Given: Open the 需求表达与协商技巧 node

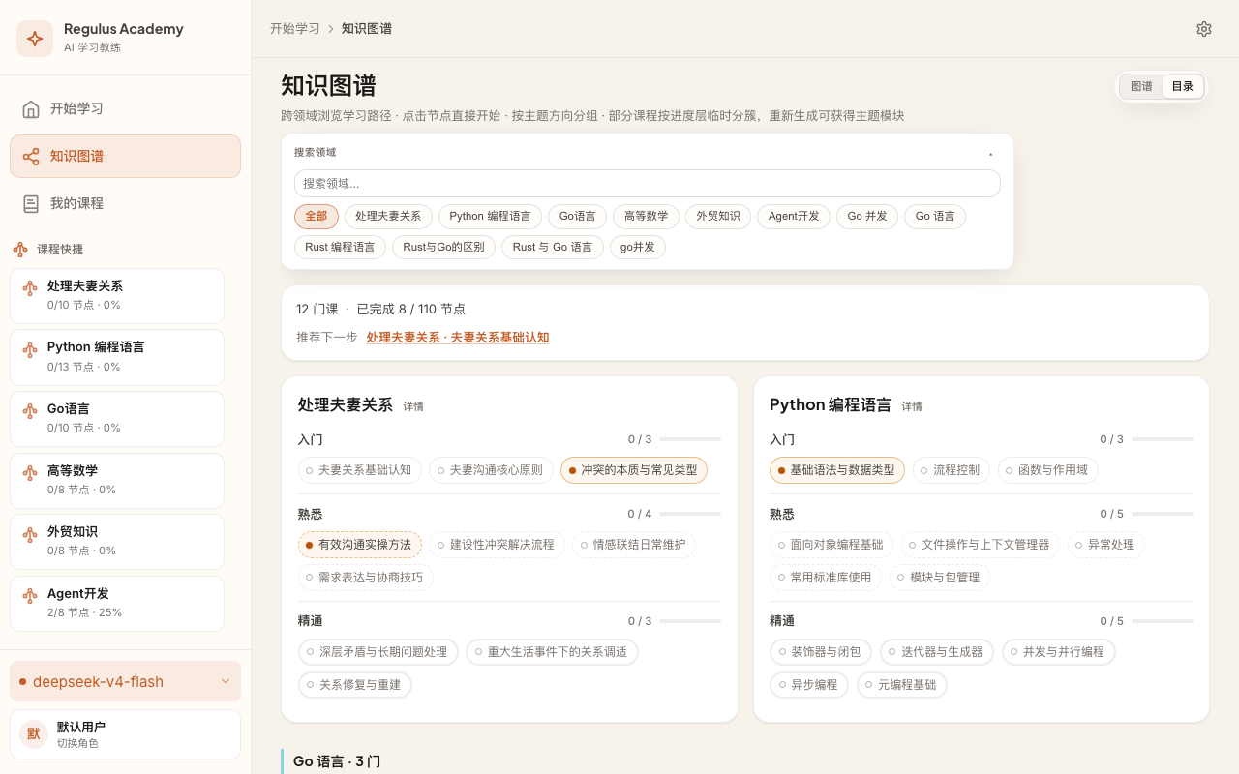Looking at the screenshot, I should tap(366, 578).
